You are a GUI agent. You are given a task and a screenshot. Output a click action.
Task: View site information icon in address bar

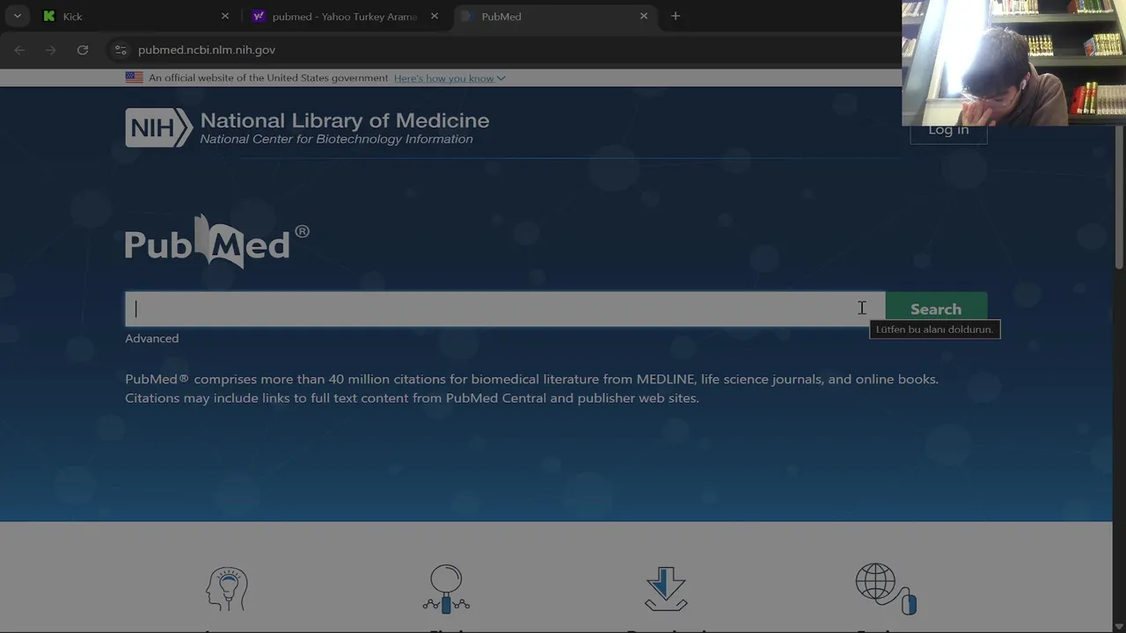121,50
